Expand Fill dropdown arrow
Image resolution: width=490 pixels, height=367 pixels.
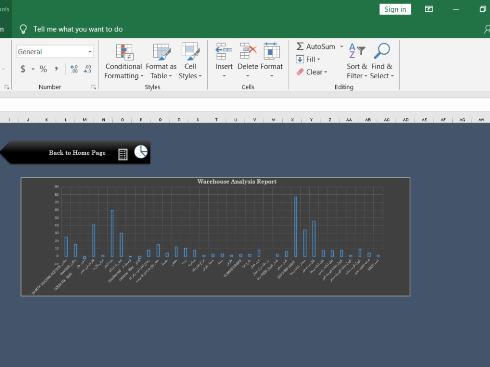[x=319, y=59]
